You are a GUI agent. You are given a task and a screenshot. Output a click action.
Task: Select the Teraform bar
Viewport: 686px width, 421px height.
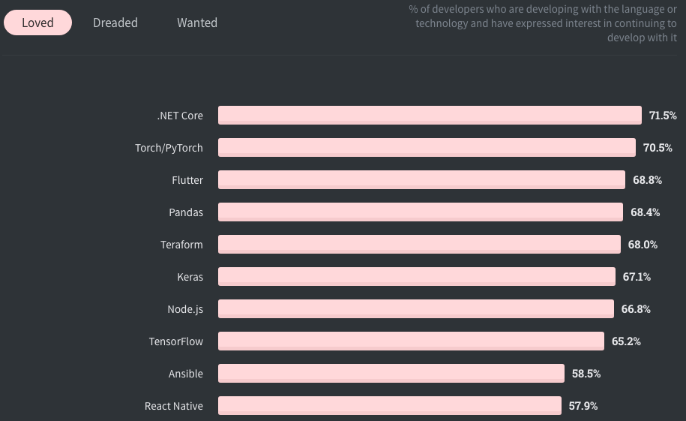click(x=419, y=245)
